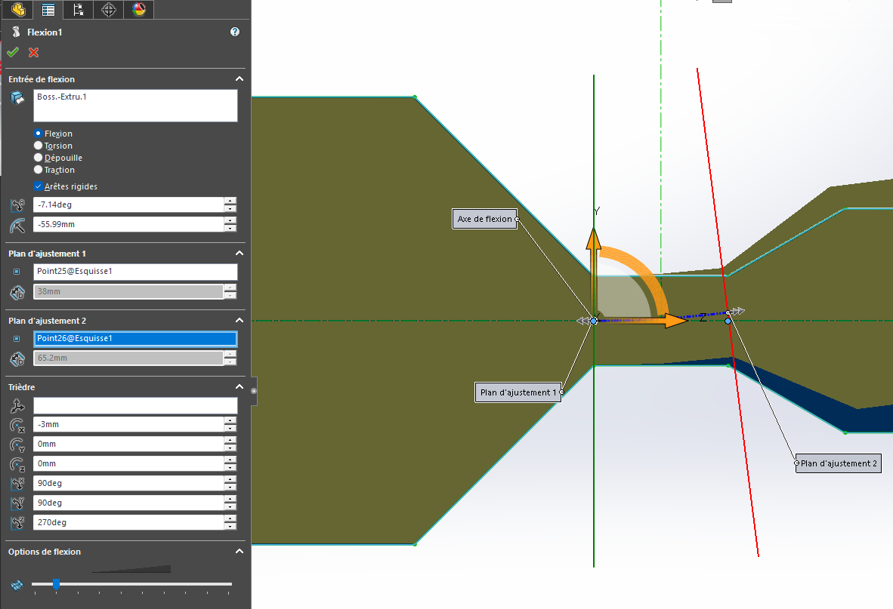Click the panel collapse handle on divider
This screenshot has width=893, height=609.
coord(254,391)
